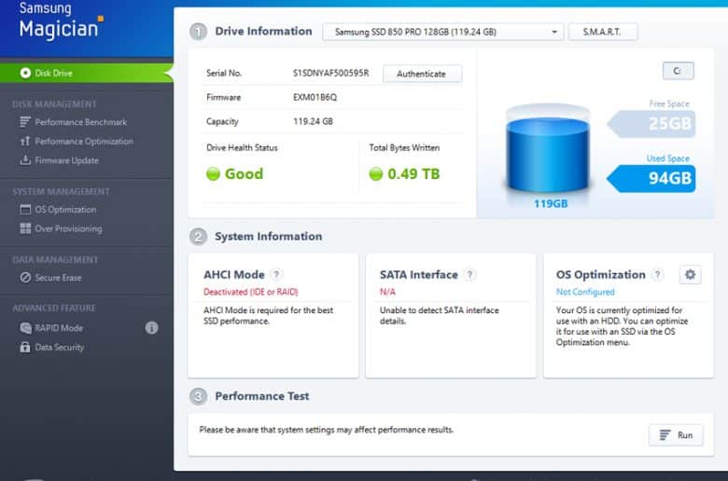The image size is (728, 481).
Task: Click the Performance Benchmark bars icon
Action: [x=25, y=122]
